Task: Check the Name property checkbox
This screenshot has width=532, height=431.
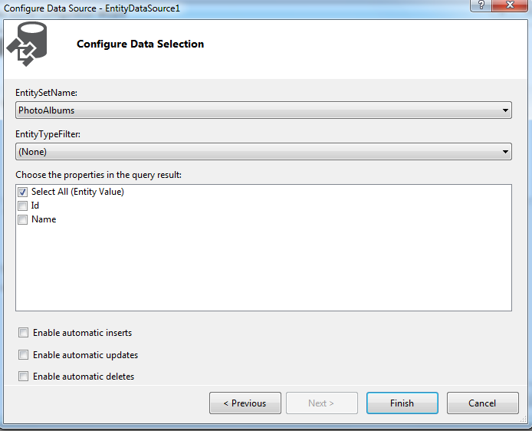Action: point(23,219)
